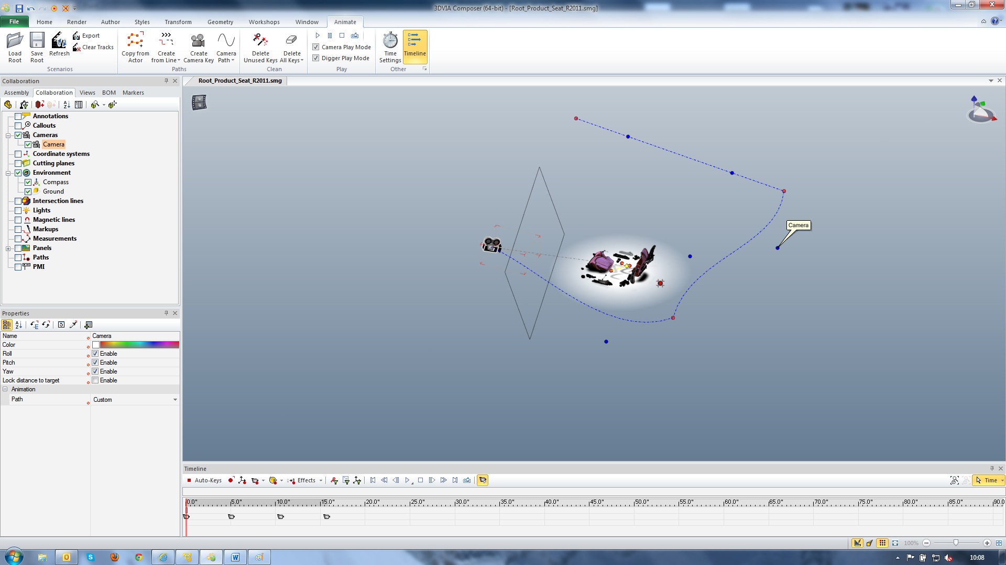This screenshot has height=565, width=1006.
Task: Collapse the Environment tree node
Action: (x=8, y=173)
